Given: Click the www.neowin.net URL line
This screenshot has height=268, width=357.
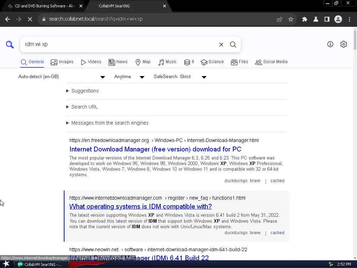Looking at the screenshot, I should point(158,250).
